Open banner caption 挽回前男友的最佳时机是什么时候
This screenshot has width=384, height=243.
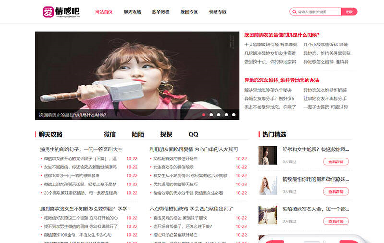tap(72, 115)
